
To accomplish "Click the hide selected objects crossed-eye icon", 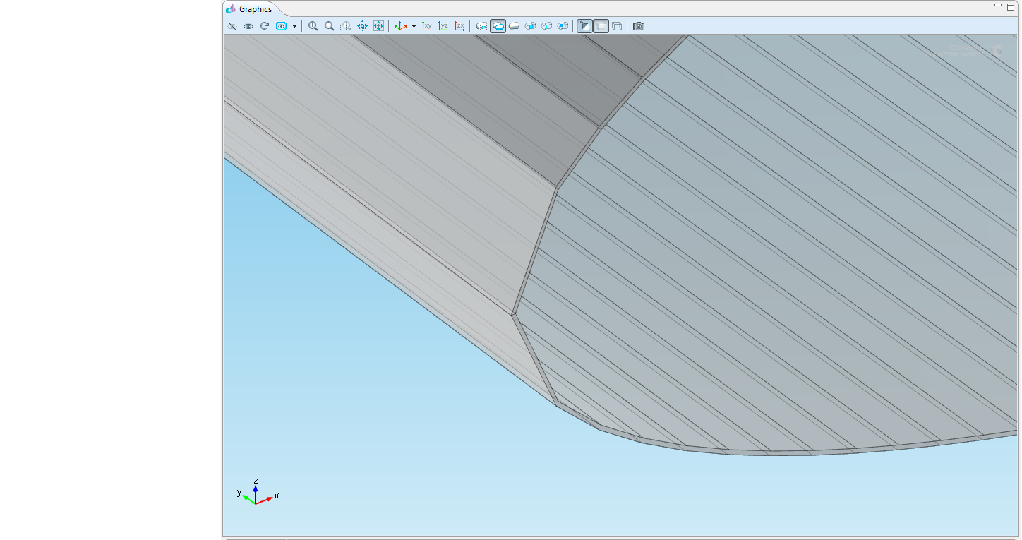I will point(232,26).
